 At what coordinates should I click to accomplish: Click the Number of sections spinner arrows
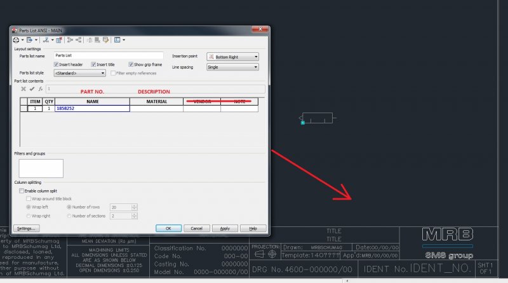click(134, 216)
